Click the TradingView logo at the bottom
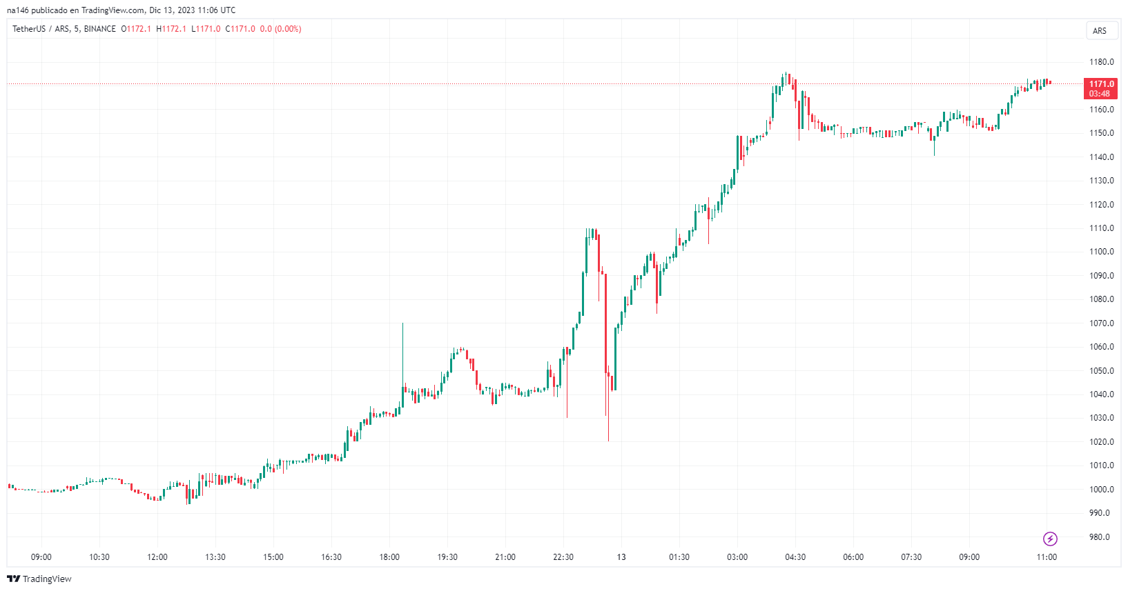Image resolution: width=1128 pixels, height=591 pixels. pyautogui.click(x=39, y=579)
